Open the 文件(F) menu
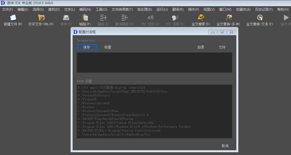Image resolution: width=291 pixels, height=155 pixels. (x=8, y=9)
